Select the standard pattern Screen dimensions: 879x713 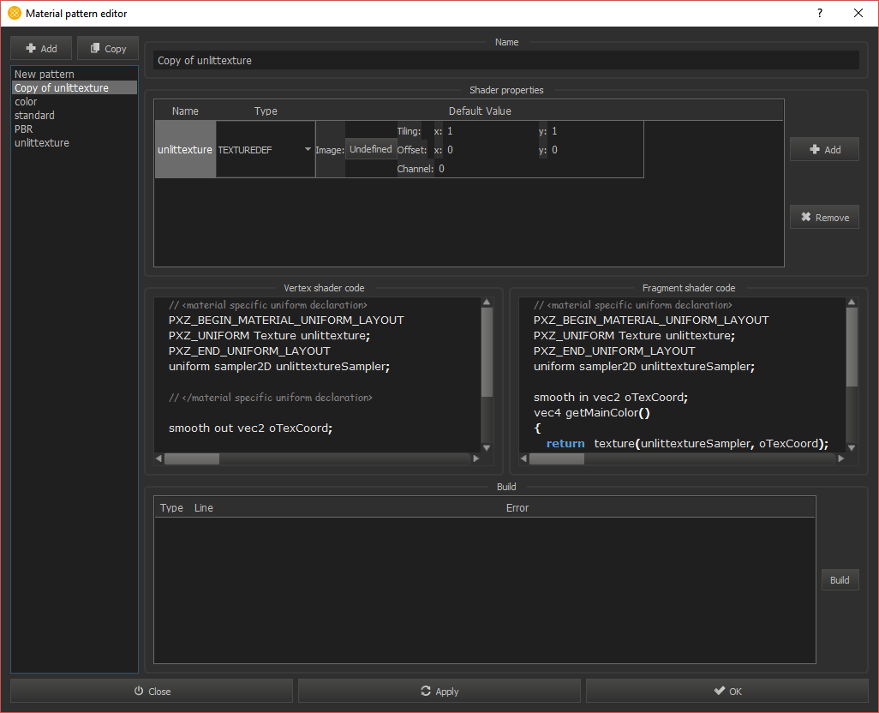(34, 116)
